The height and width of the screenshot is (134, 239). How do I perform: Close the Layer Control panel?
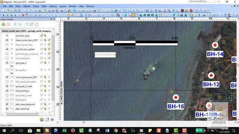pos(54,19)
